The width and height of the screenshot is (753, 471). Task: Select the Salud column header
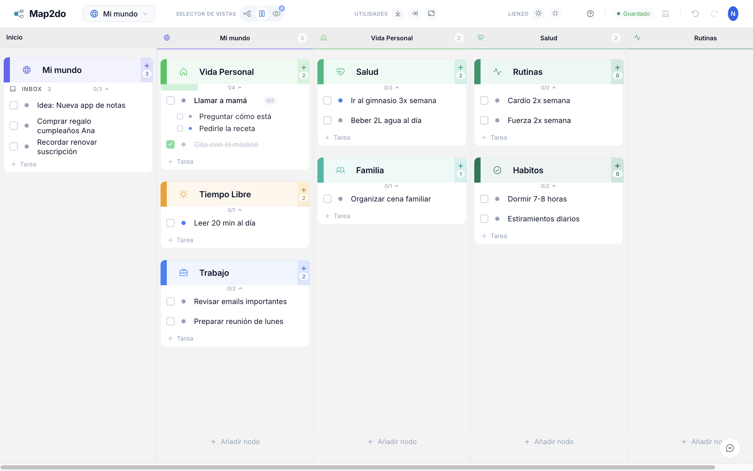pyautogui.click(x=548, y=38)
